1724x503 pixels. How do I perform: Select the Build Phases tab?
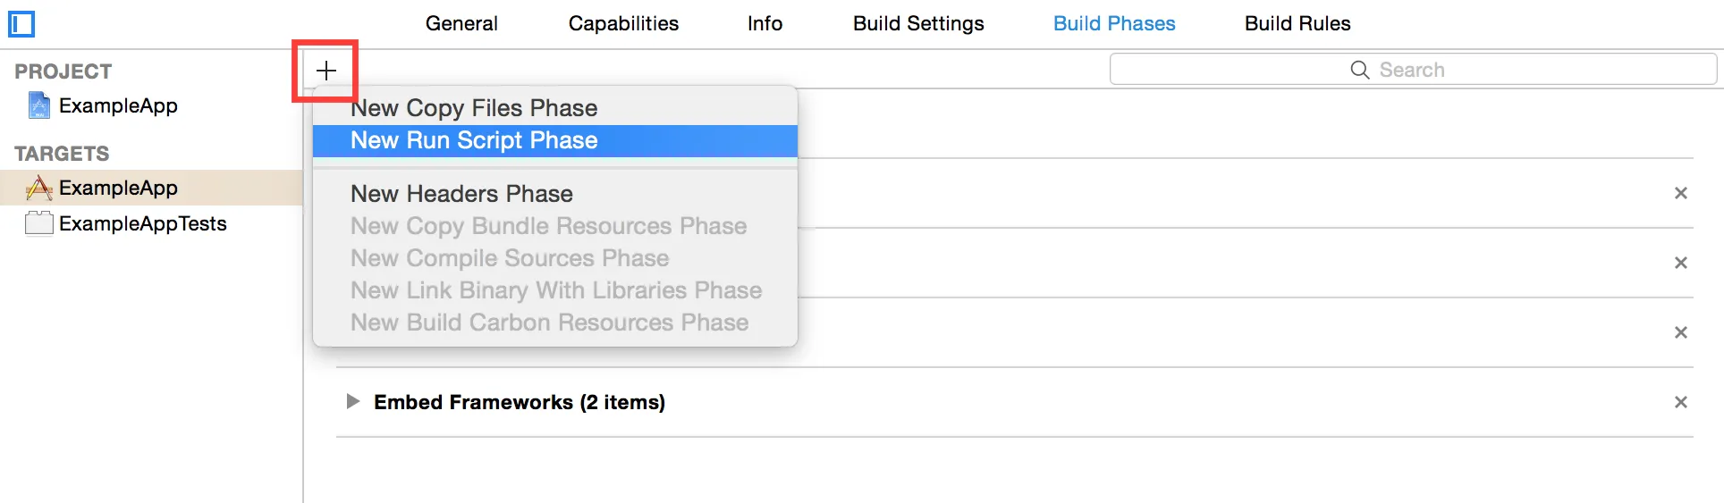coord(1114,23)
